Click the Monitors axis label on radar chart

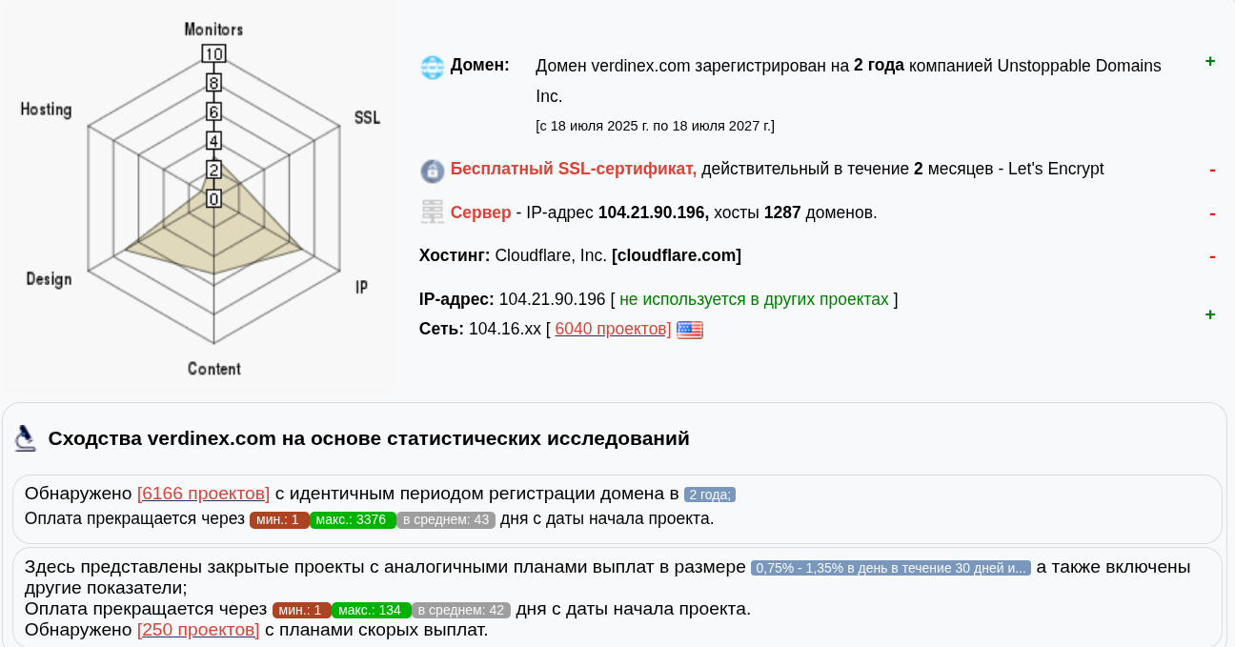click(213, 30)
